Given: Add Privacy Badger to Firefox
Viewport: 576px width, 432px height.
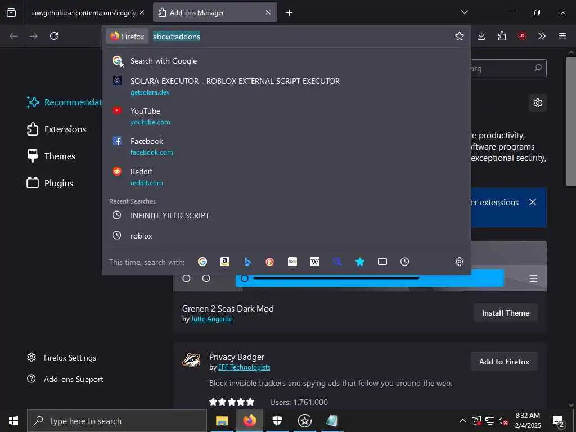Looking at the screenshot, I should (x=504, y=362).
